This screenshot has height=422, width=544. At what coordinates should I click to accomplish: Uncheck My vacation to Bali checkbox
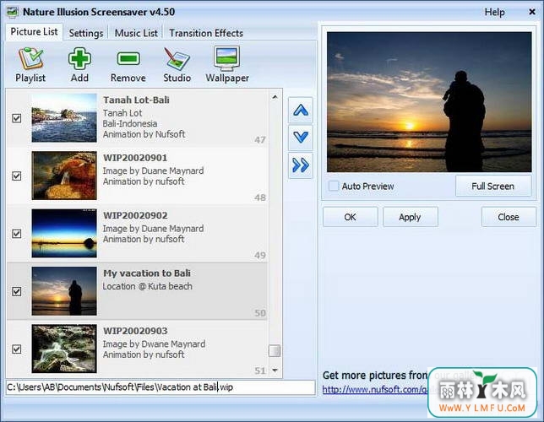16,291
